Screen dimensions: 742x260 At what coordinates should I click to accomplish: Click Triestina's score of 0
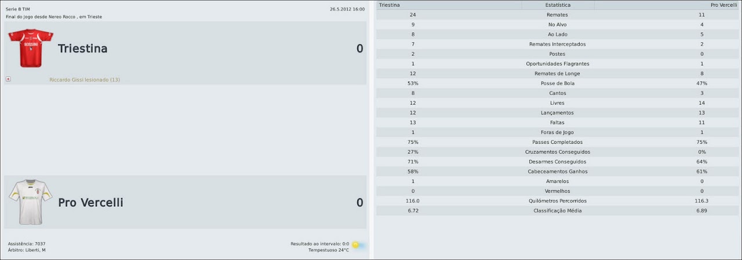(359, 49)
